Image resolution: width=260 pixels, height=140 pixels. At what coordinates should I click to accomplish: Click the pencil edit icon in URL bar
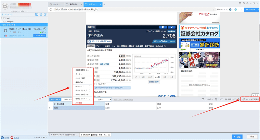(214, 9)
